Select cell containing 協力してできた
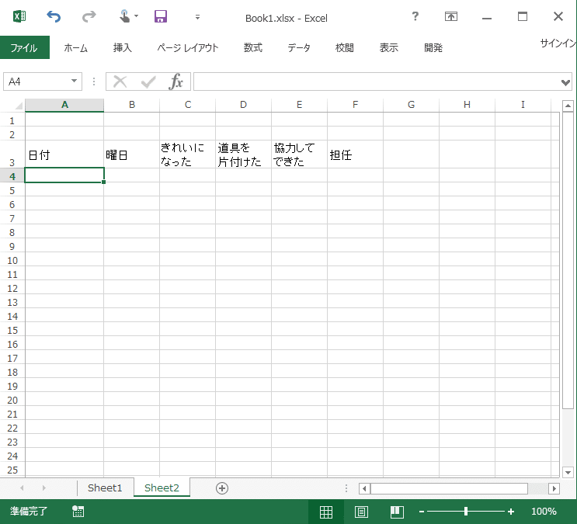Screen dimensions: 577x524 (x=300, y=154)
